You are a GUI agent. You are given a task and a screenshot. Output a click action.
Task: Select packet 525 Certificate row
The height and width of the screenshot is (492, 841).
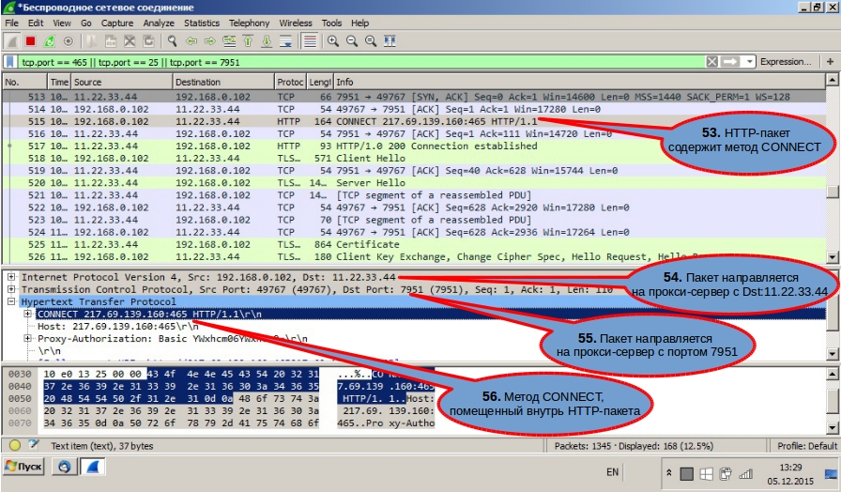(x=413, y=245)
